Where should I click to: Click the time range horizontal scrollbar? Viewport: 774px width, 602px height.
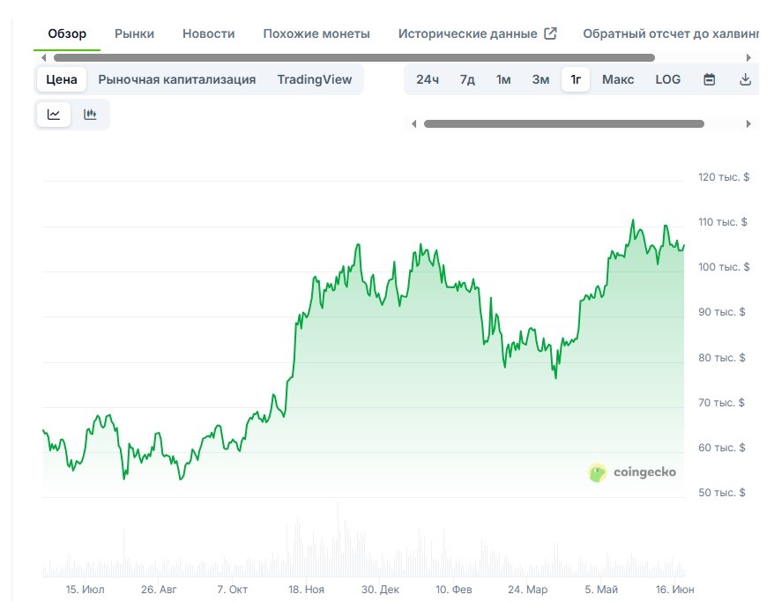pos(563,124)
